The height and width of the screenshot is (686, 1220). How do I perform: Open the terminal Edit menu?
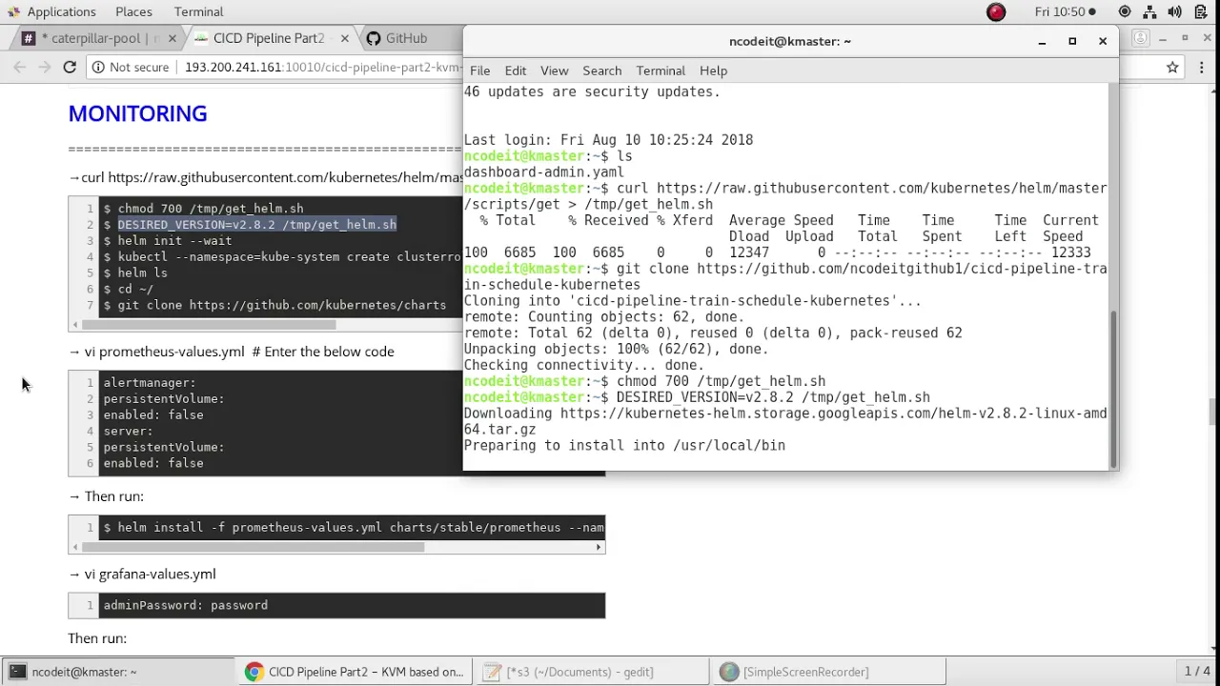pos(516,71)
